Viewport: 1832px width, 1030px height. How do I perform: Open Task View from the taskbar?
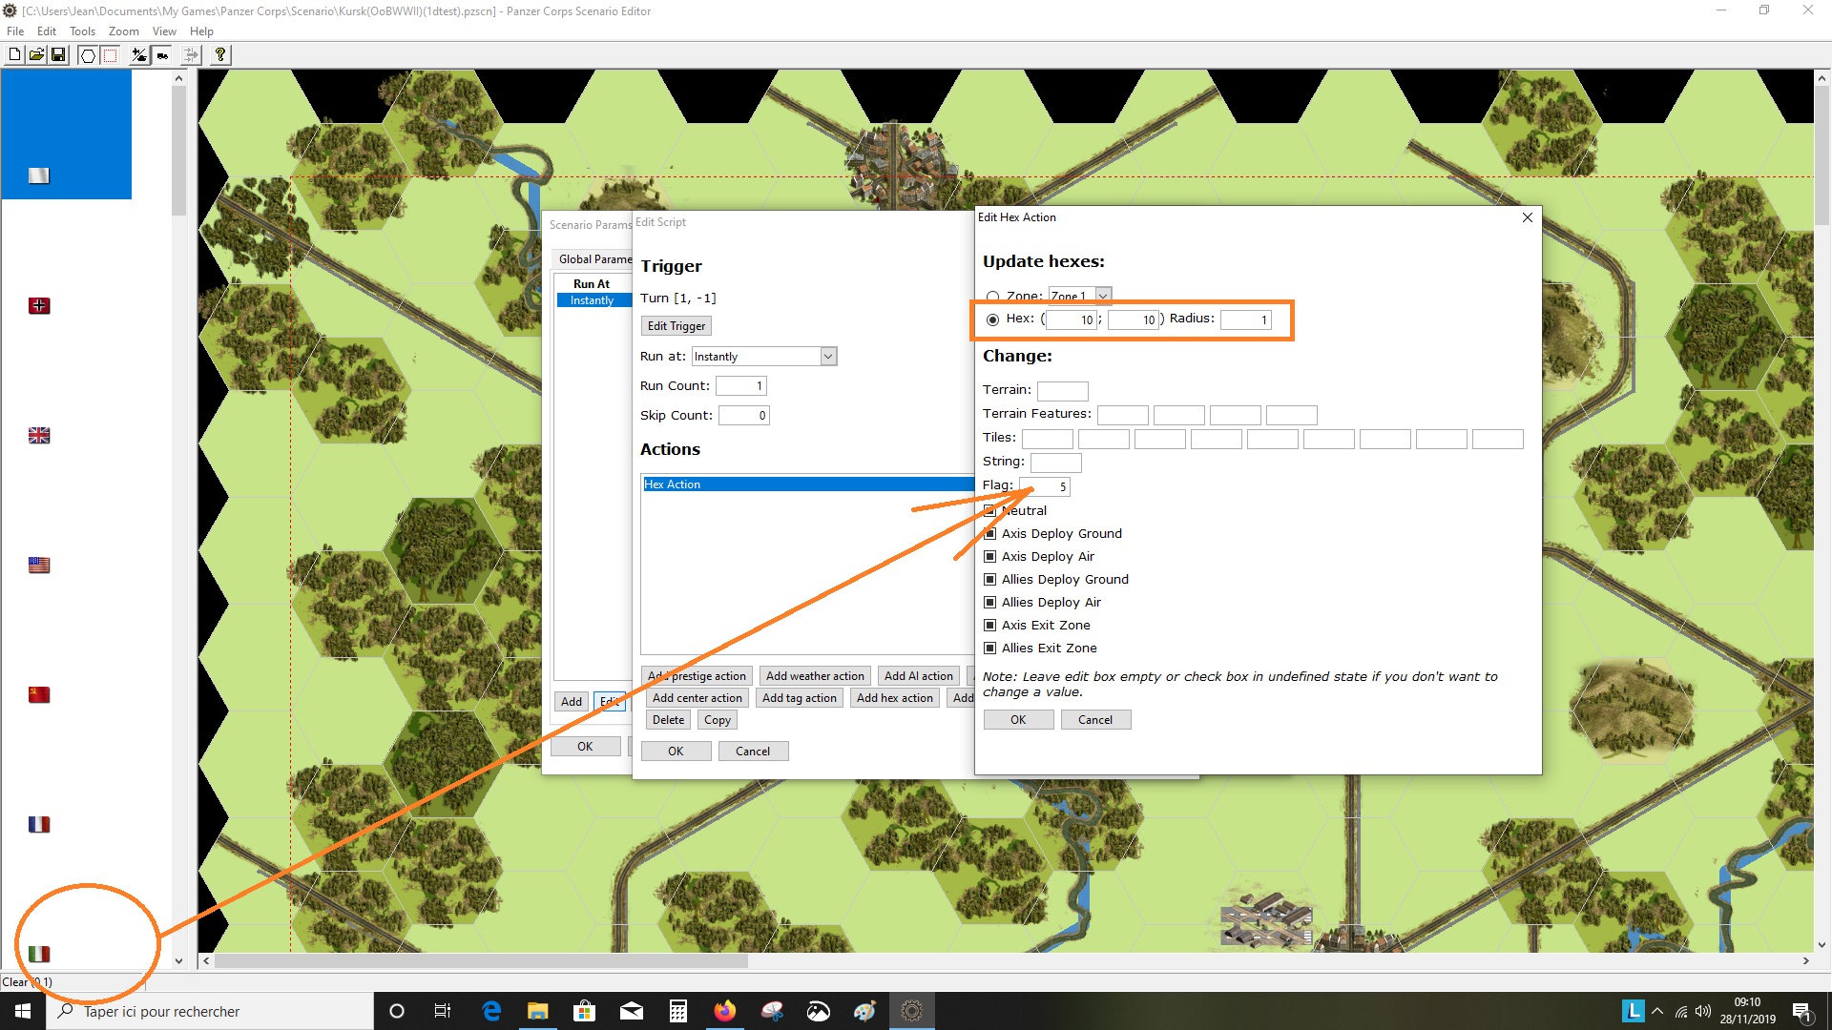443,1012
